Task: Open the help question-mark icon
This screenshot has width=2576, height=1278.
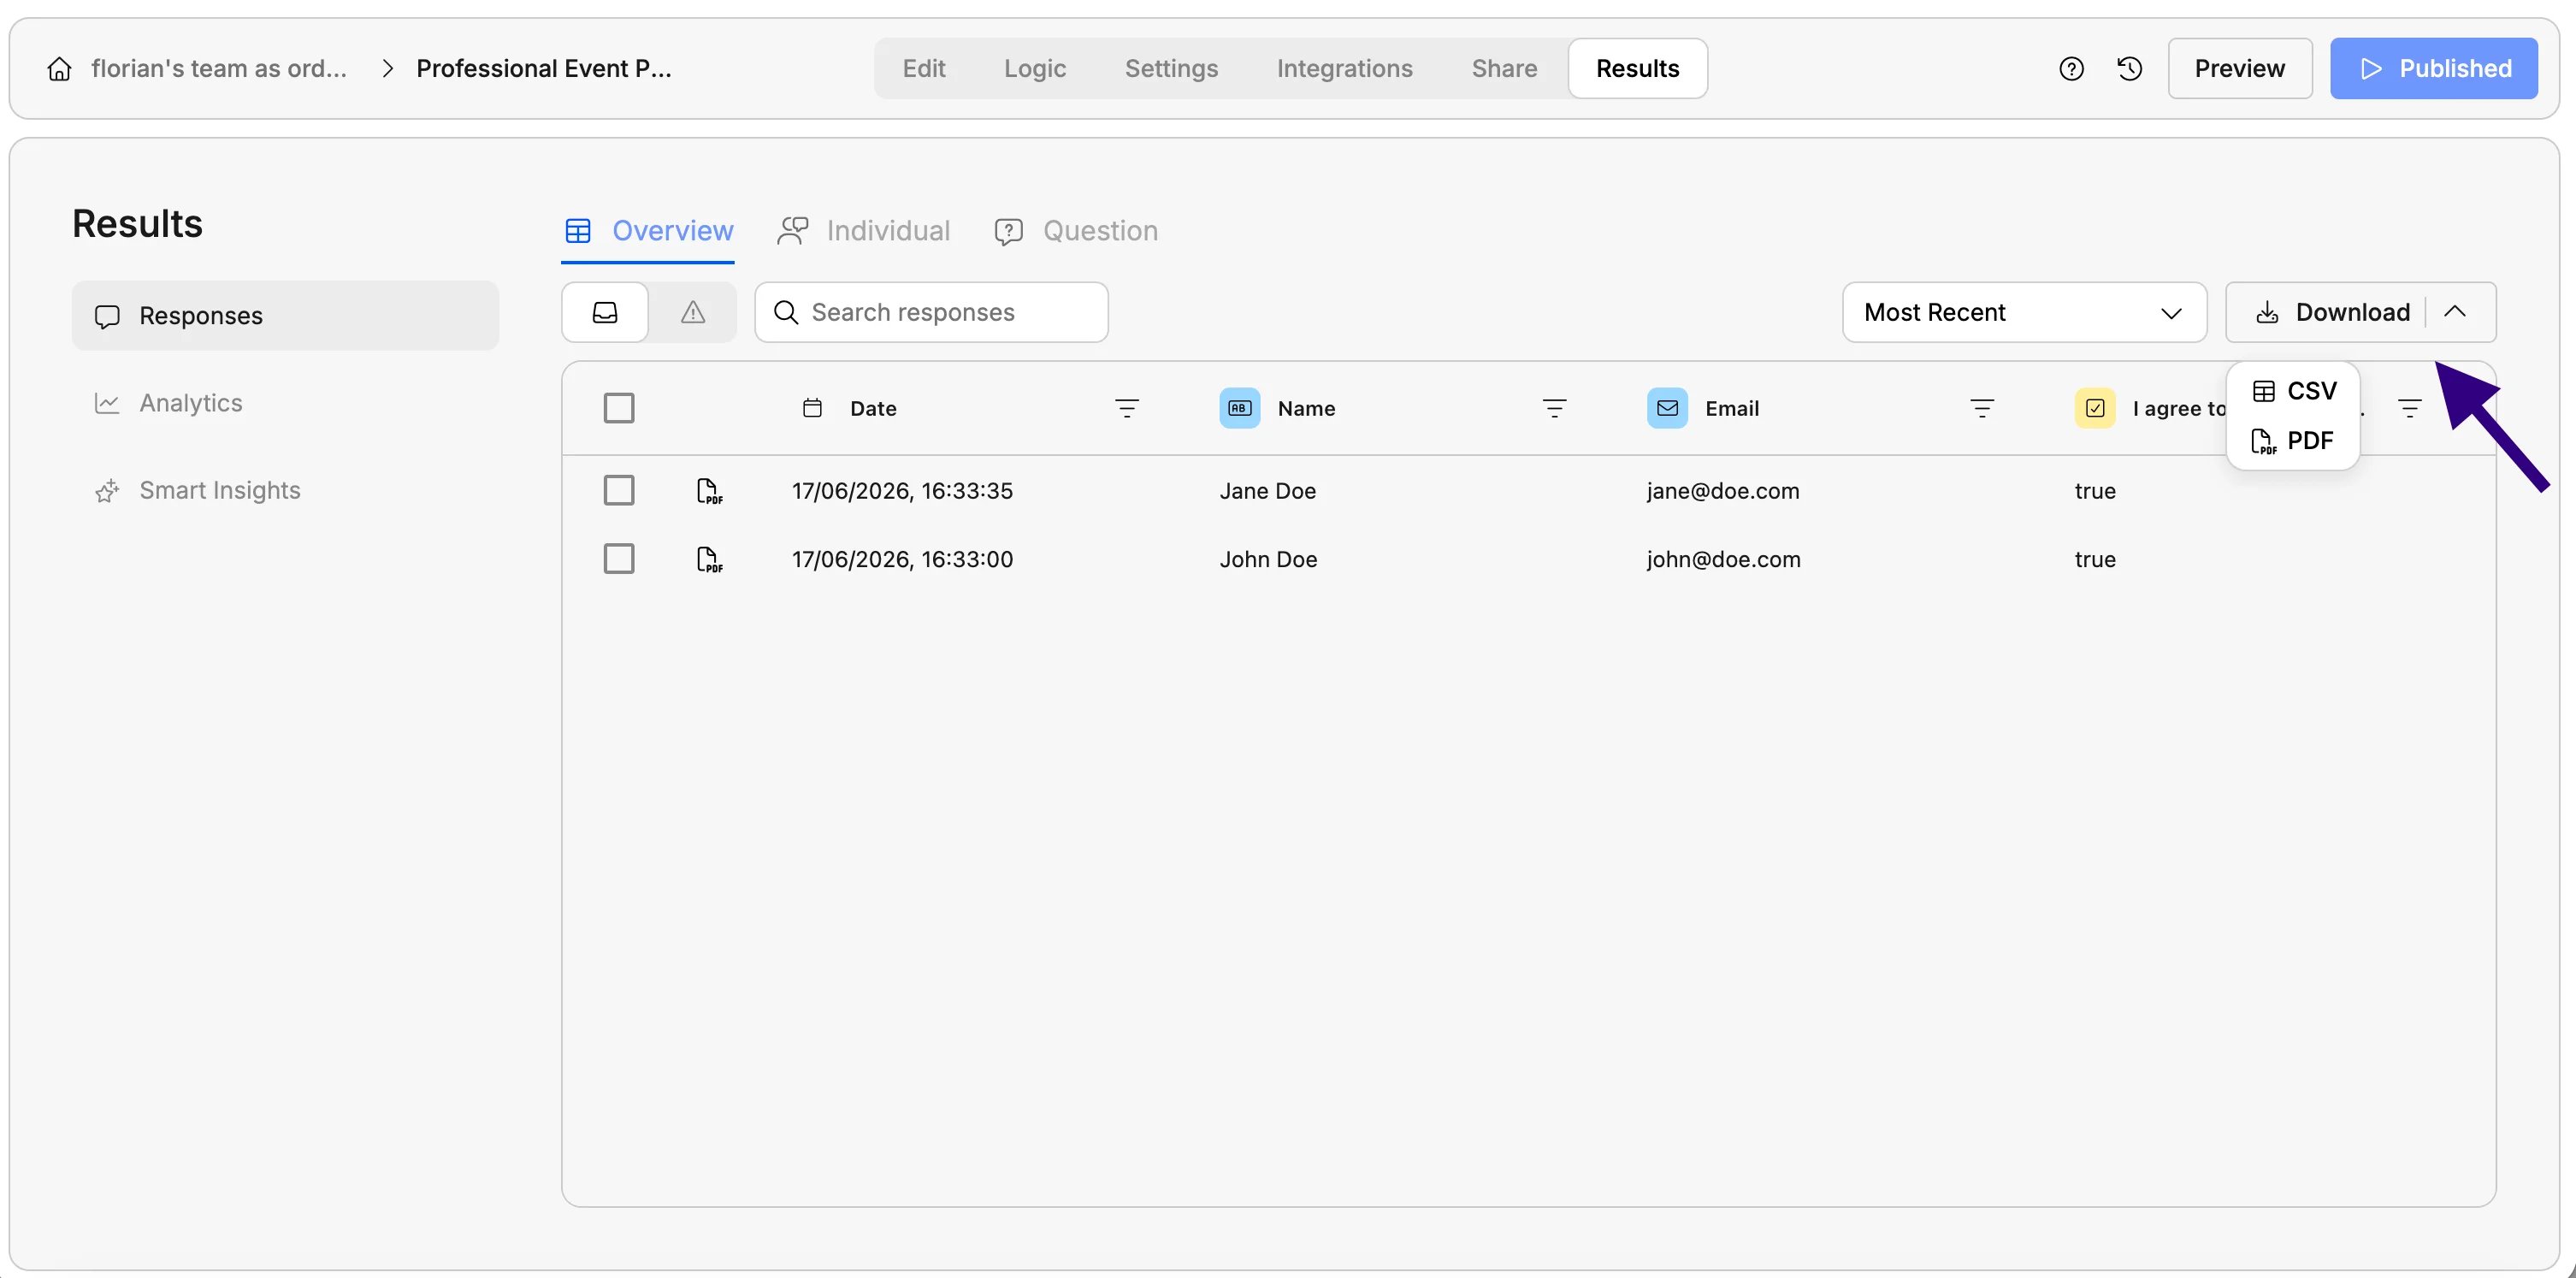Action: point(2071,68)
